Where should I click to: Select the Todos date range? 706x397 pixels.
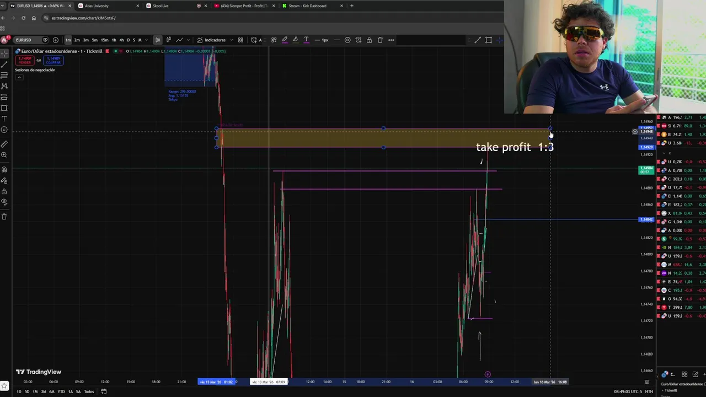tap(89, 391)
